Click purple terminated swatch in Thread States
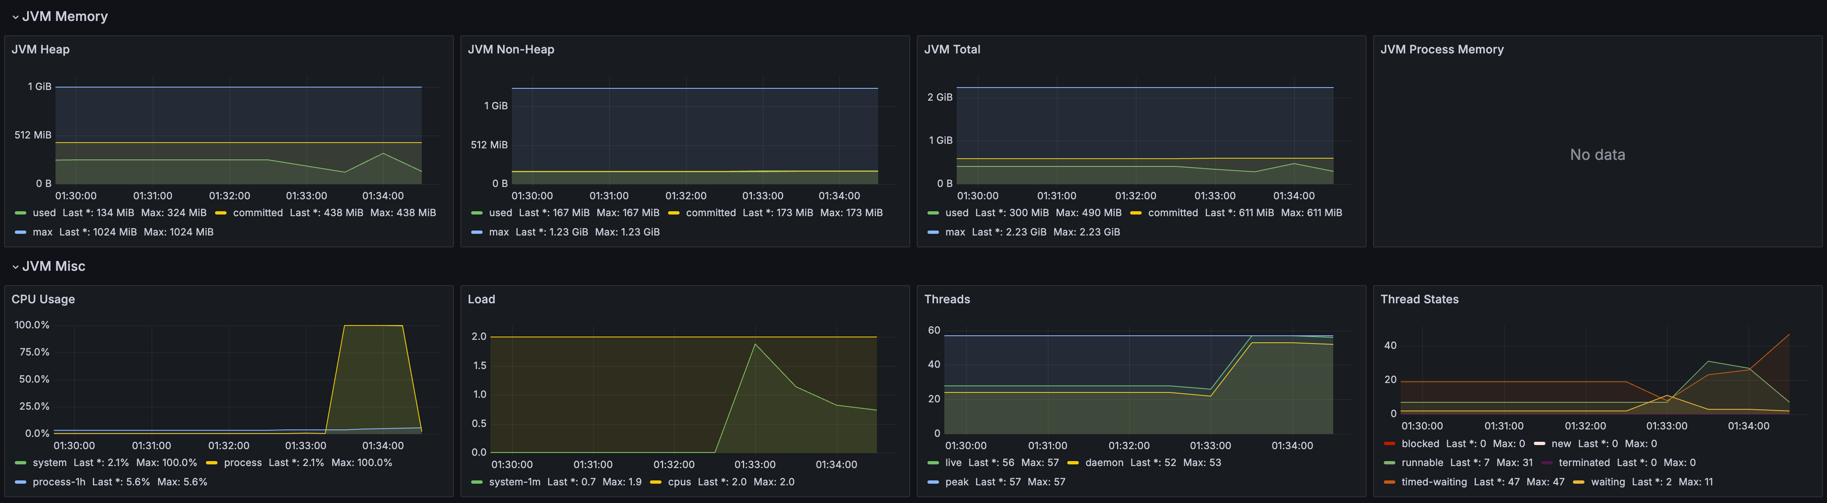This screenshot has width=1827, height=503. tap(1546, 463)
